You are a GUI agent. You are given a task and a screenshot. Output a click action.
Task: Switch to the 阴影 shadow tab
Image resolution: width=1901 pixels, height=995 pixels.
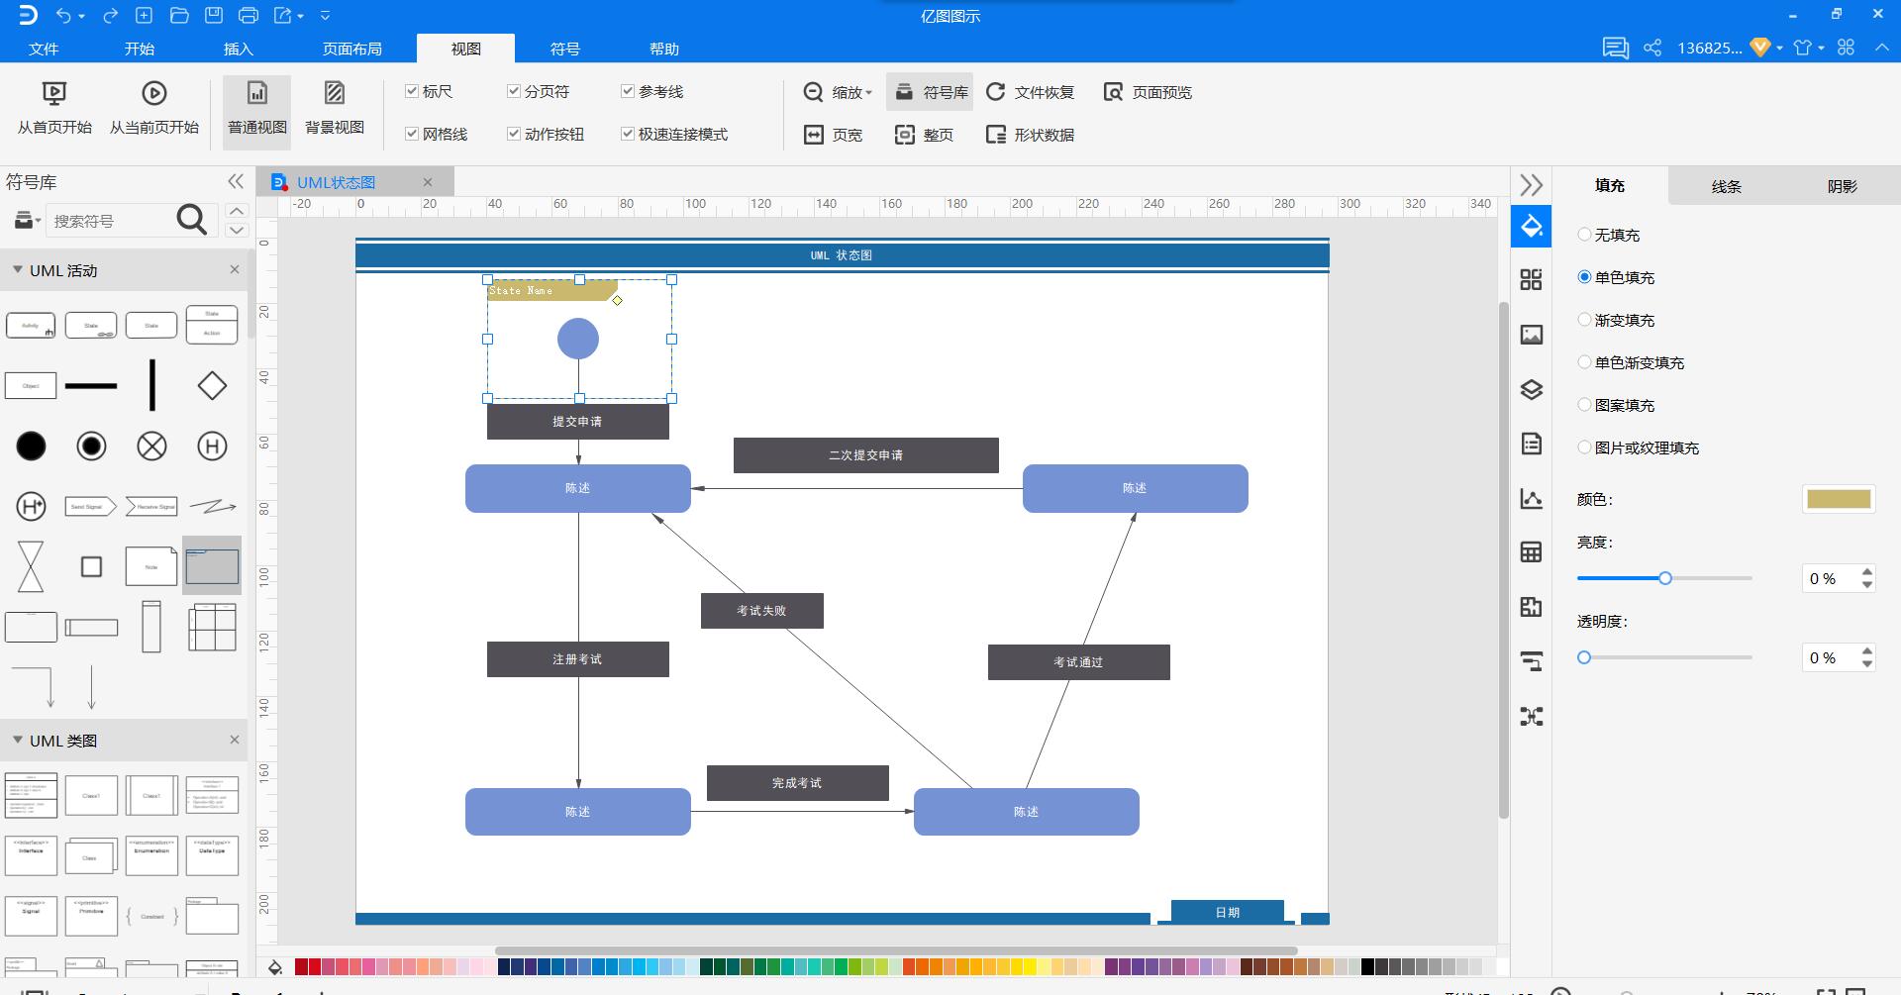tap(1843, 186)
